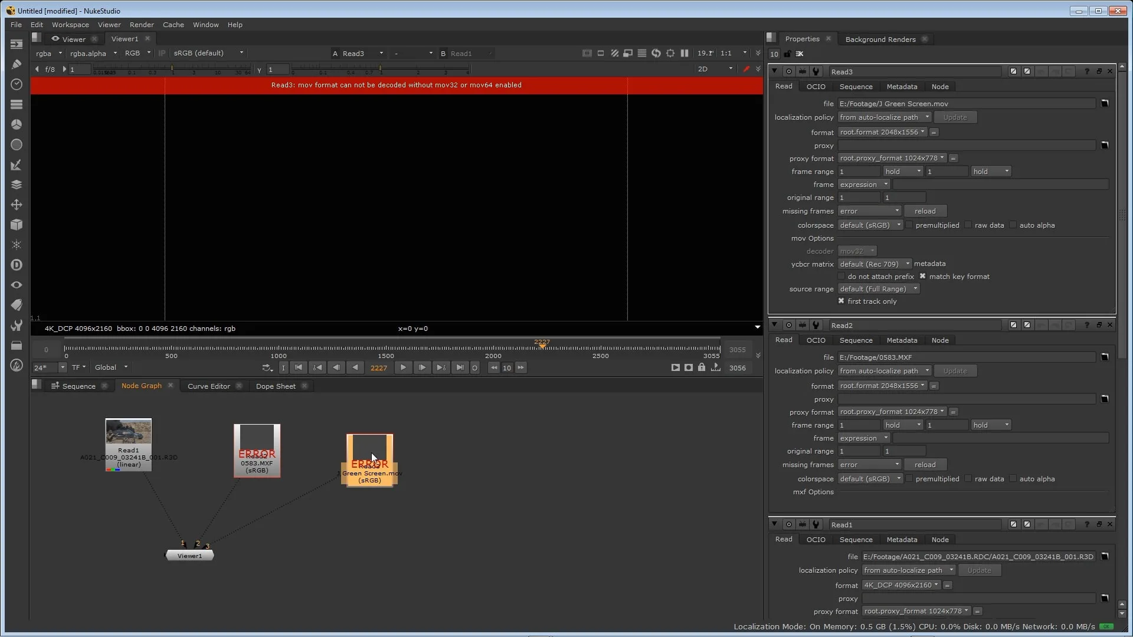
Task: Enable raw data checkbox for Read3
Action: (970, 225)
